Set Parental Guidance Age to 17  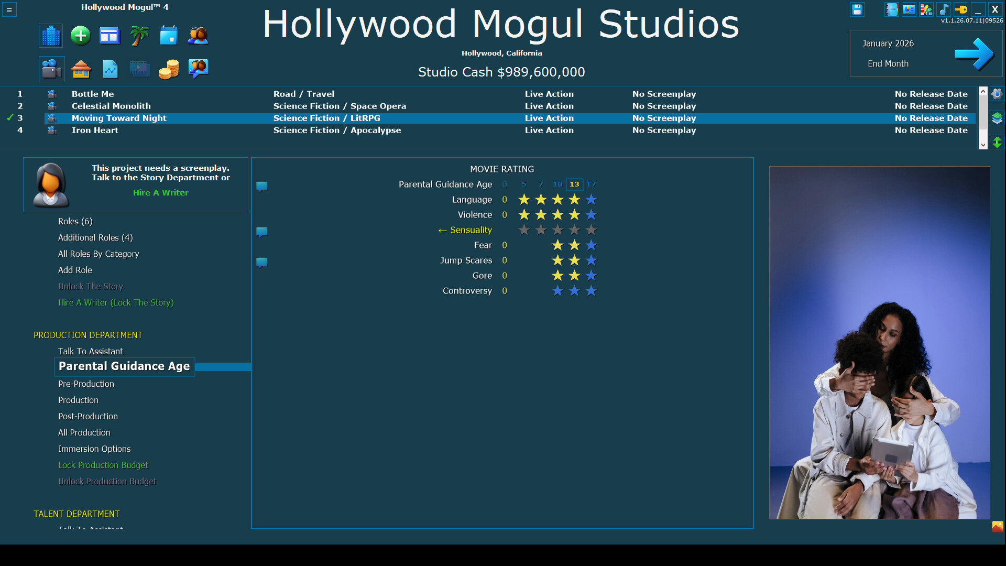591,184
